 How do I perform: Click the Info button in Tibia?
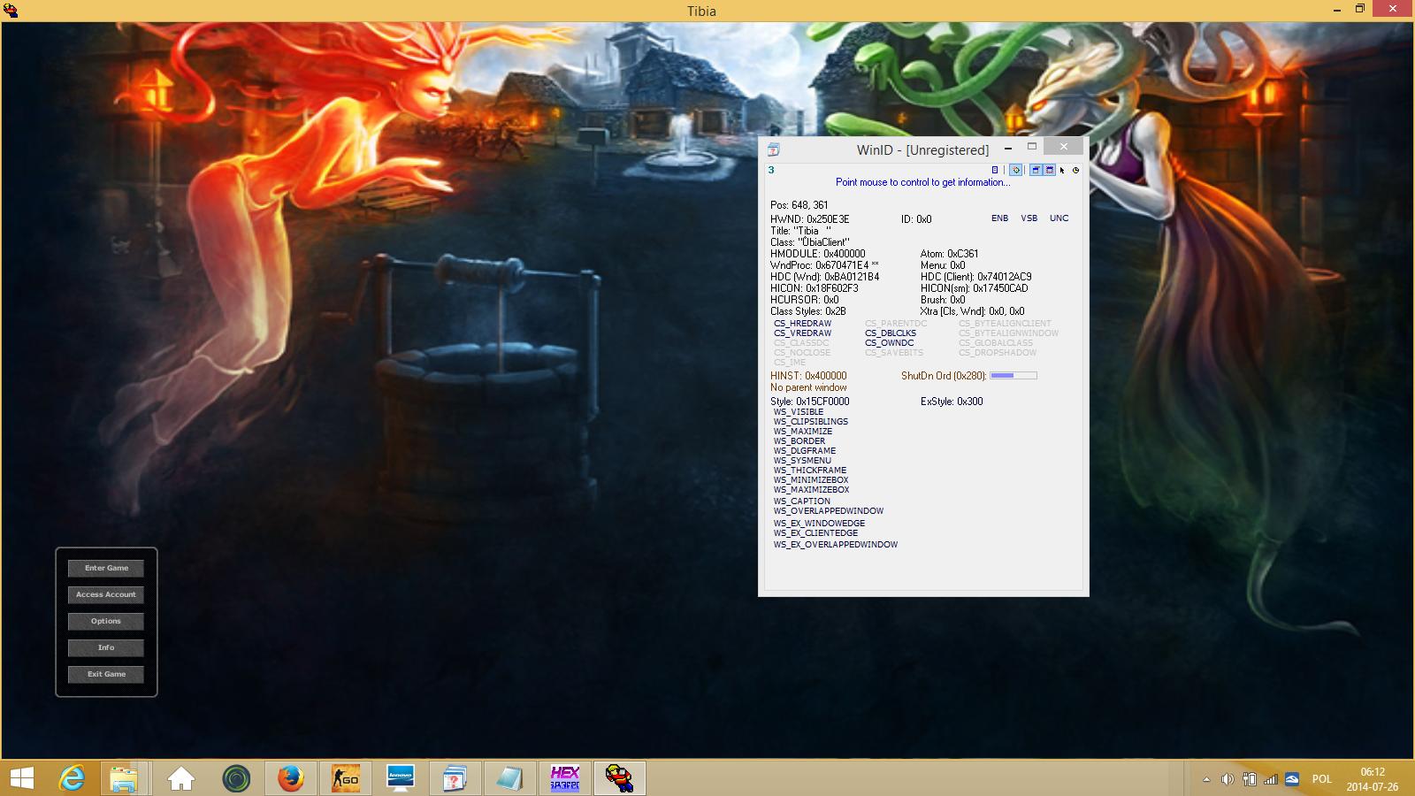coord(106,647)
